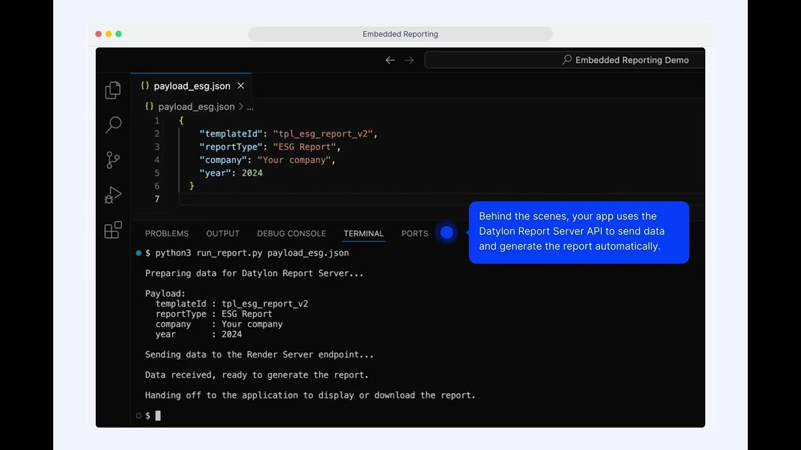Go back with the left arrow
801x450 pixels.
click(x=390, y=60)
